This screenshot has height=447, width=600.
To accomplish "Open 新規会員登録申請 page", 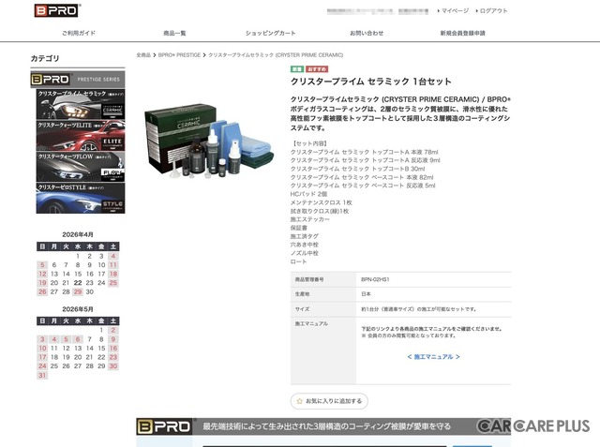I will (462, 33).
